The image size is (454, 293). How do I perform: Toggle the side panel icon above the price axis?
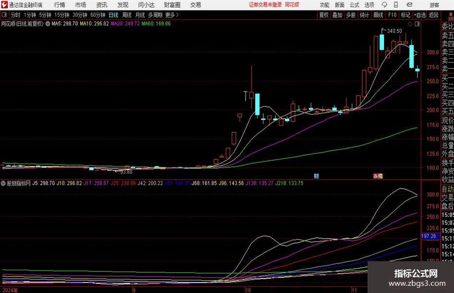point(417,24)
